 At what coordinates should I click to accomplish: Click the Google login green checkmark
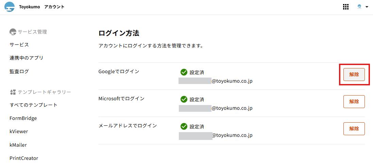point(184,72)
